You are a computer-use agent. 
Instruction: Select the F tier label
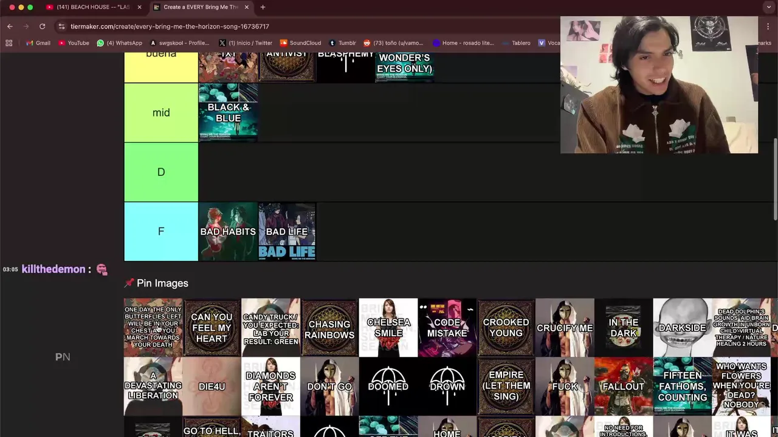tap(161, 232)
